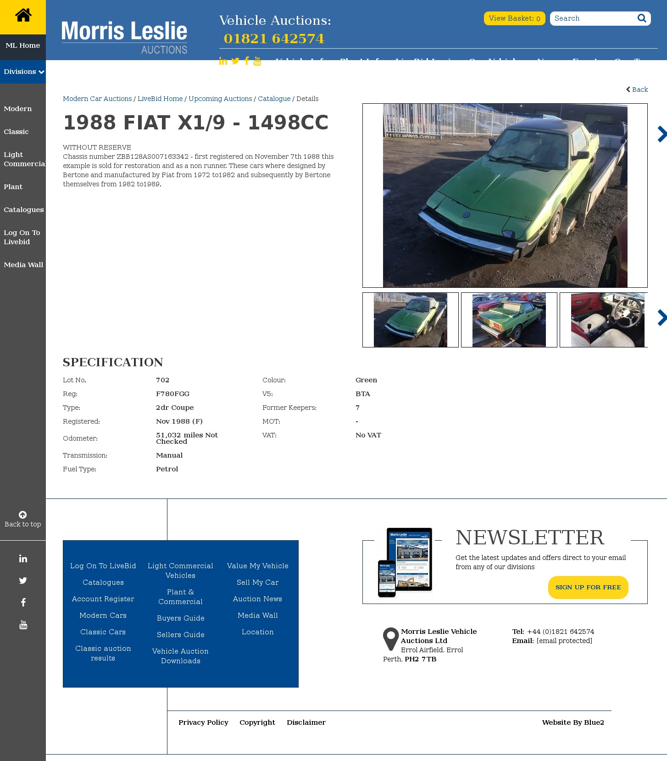Open Sellers Guide link

tap(181, 635)
